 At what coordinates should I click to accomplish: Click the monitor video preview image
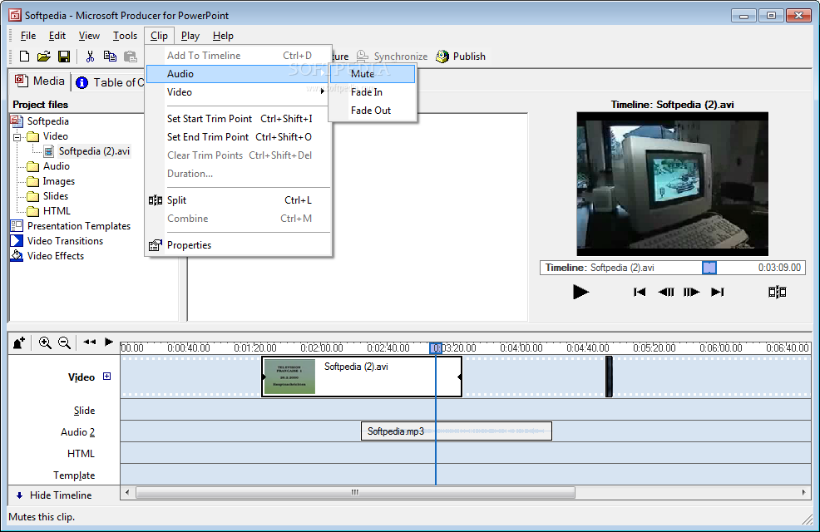(x=673, y=184)
